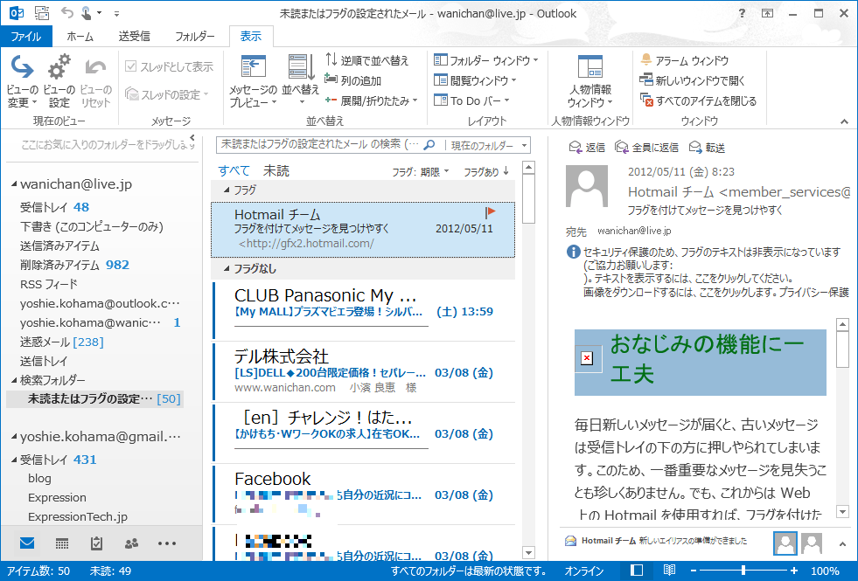Switch to Mail view in navigation bar

(x=27, y=543)
